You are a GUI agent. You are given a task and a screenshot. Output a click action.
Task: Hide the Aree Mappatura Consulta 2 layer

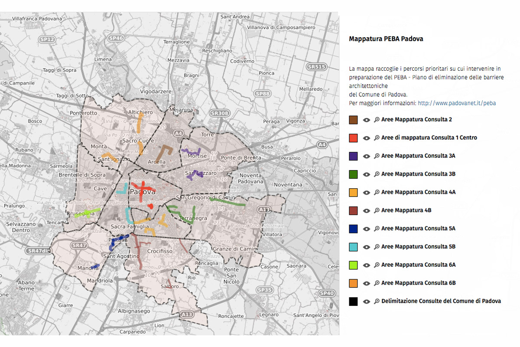[x=367, y=120]
